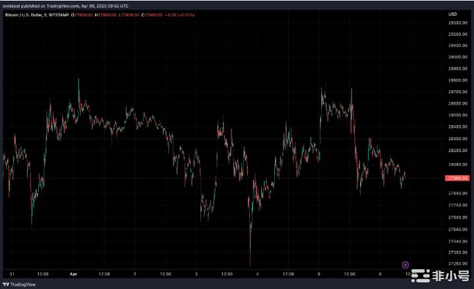This screenshot has height=289, width=474.
Task: Click the date label 6 on time axis
Action: [x=380, y=272]
